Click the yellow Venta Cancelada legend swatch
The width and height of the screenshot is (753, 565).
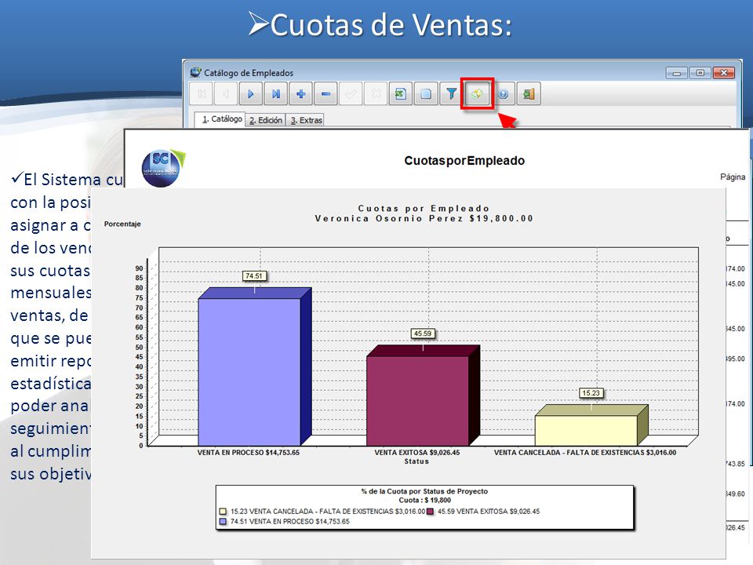pos(223,512)
